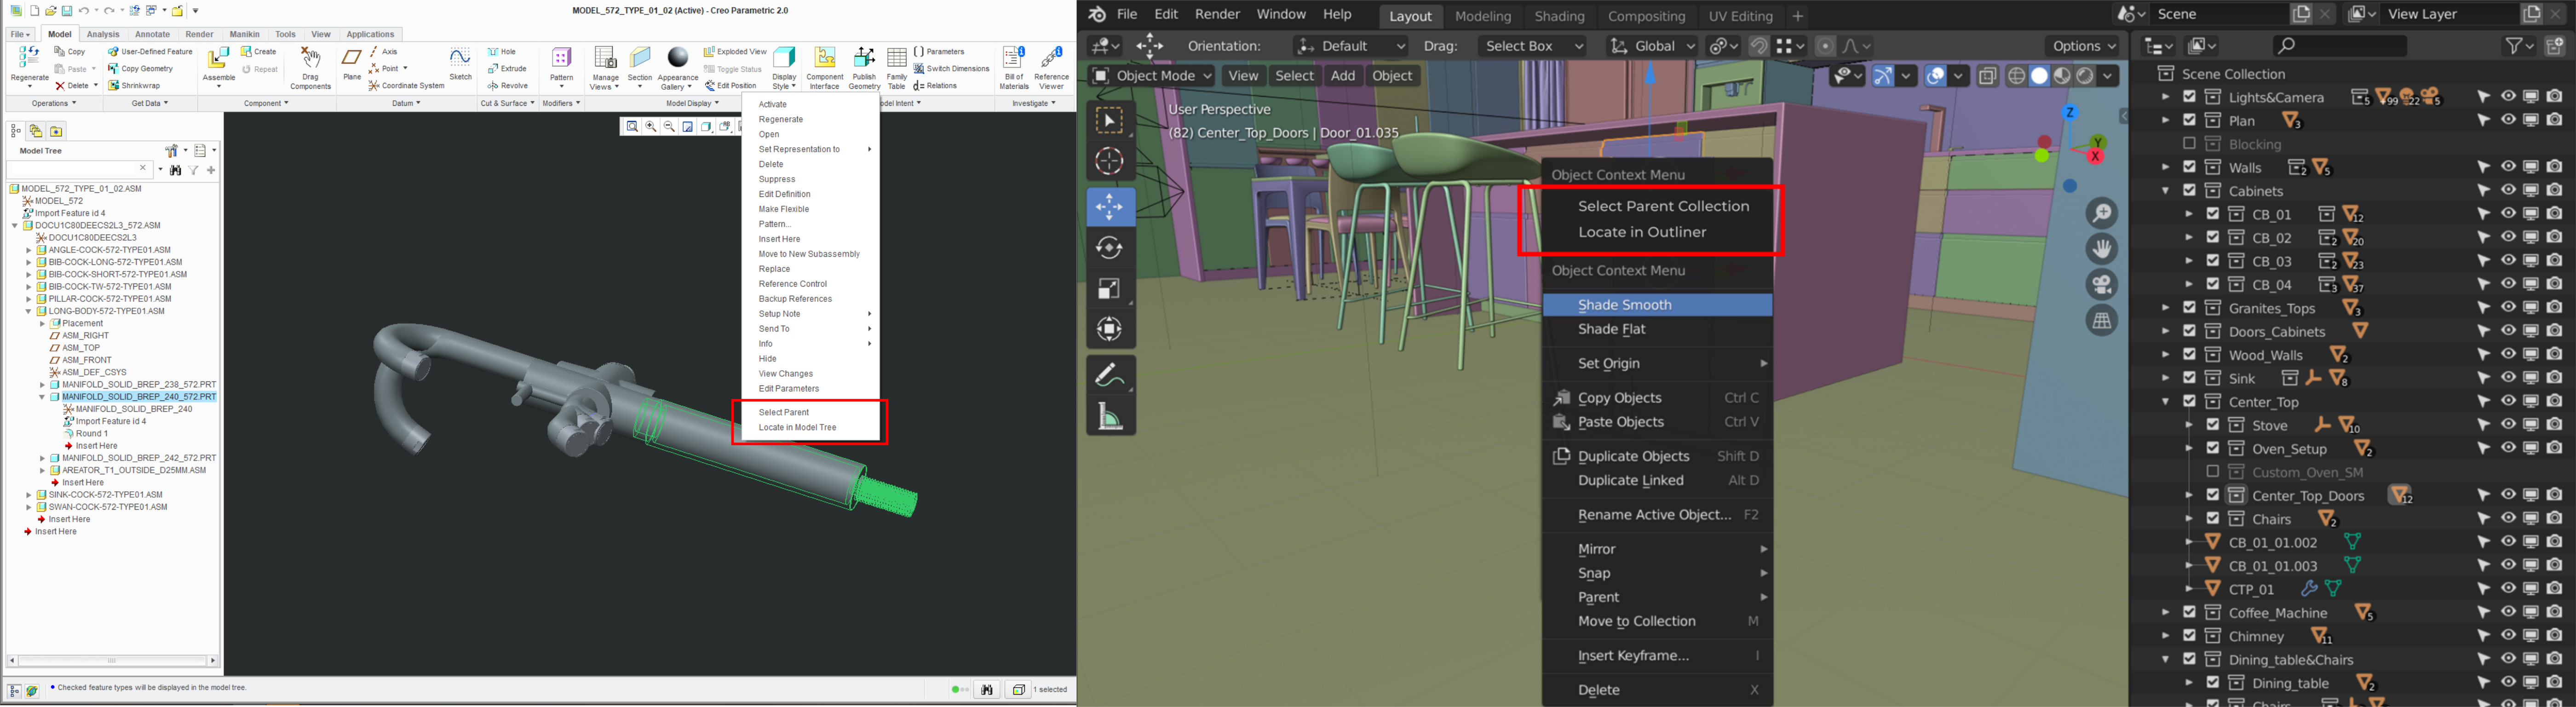The image size is (2576, 707).
Task: Click Regenerate icon in Creo ribbon
Action: (x=29, y=58)
